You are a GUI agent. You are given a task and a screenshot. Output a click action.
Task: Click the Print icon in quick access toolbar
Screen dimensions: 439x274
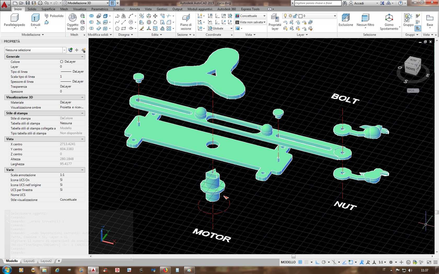[x=40, y=3]
